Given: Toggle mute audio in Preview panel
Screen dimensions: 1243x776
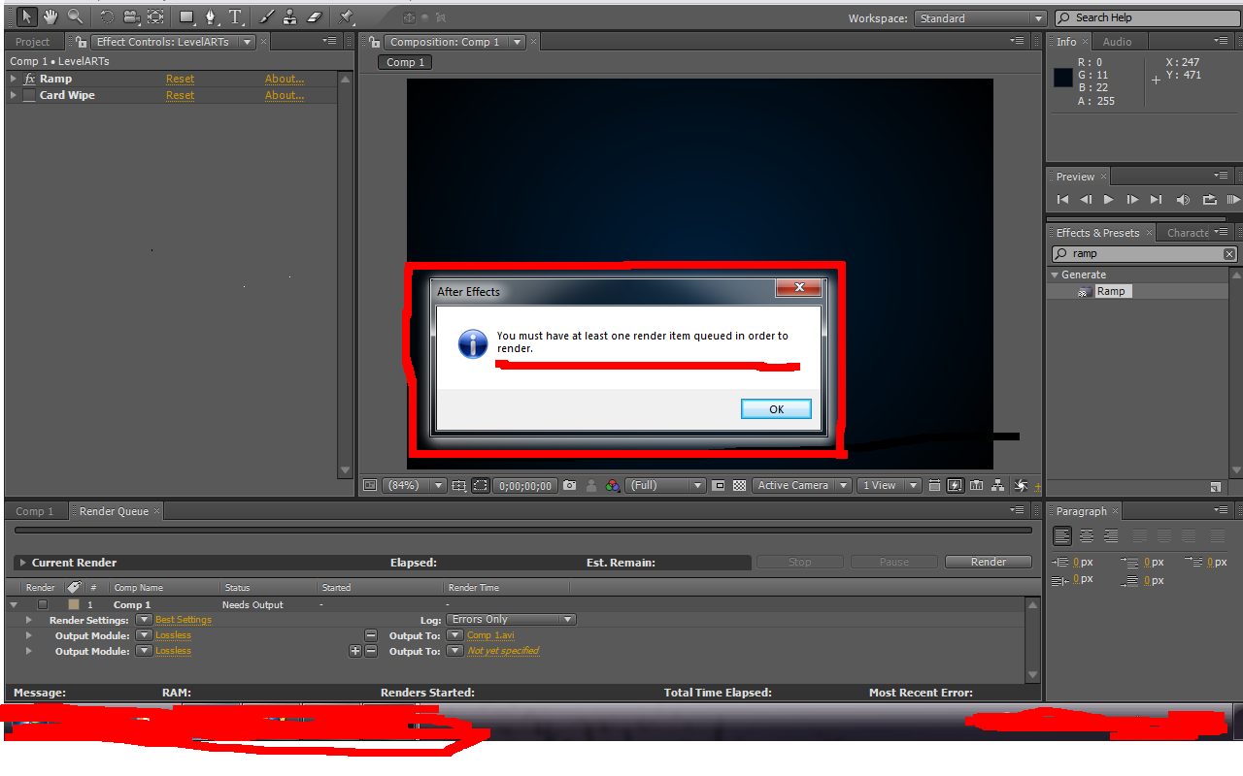Looking at the screenshot, I should (1183, 200).
